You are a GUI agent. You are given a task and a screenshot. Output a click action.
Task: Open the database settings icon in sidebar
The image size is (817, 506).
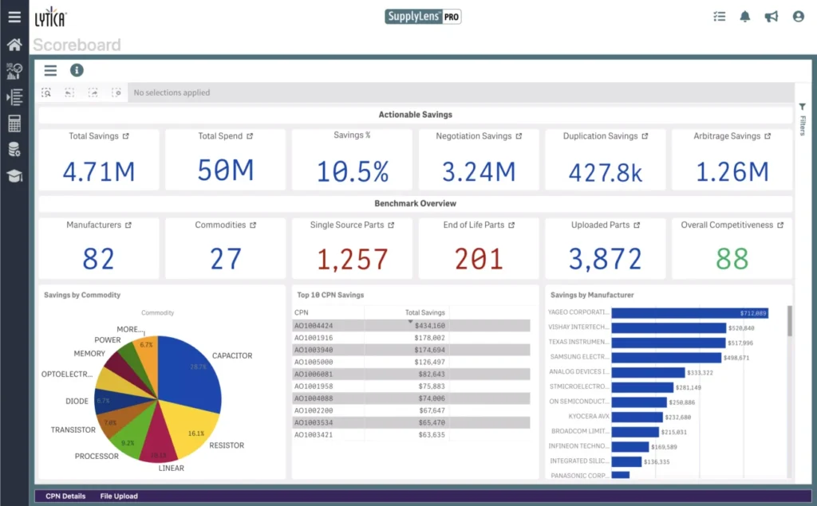point(14,149)
